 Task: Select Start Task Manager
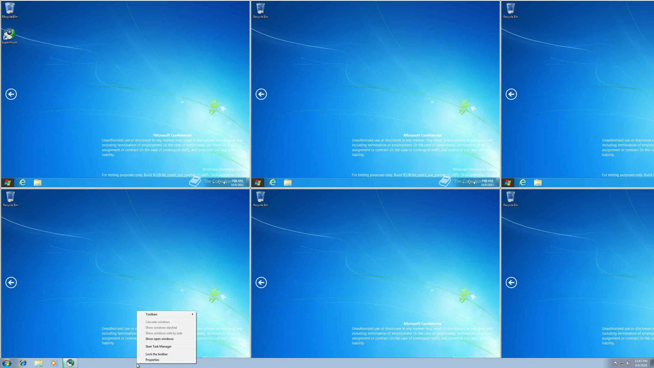click(158, 346)
